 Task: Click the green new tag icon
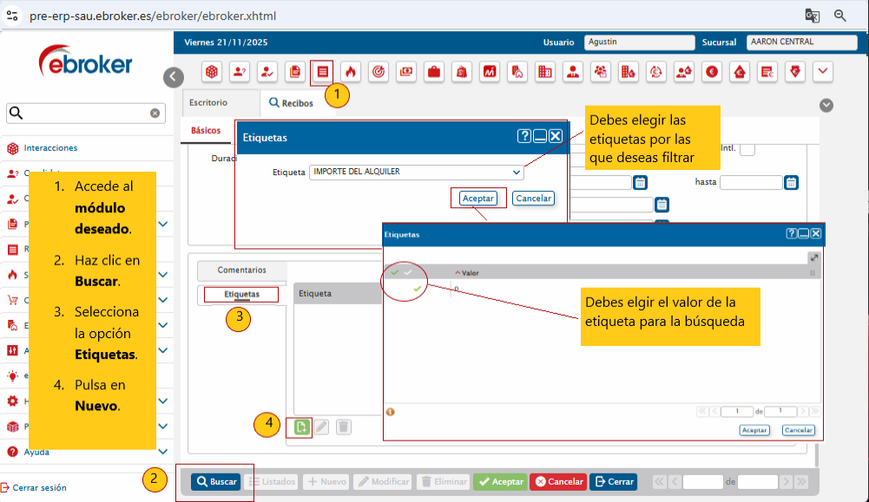click(x=301, y=427)
